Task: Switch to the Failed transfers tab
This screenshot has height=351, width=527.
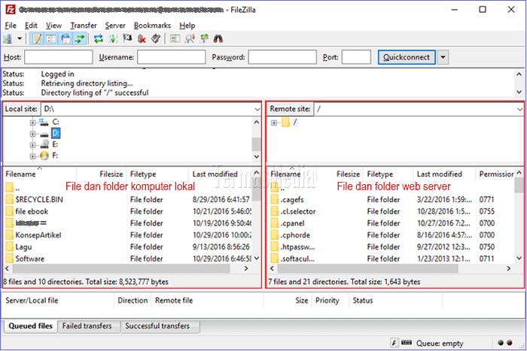Action: tap(87, 326)
